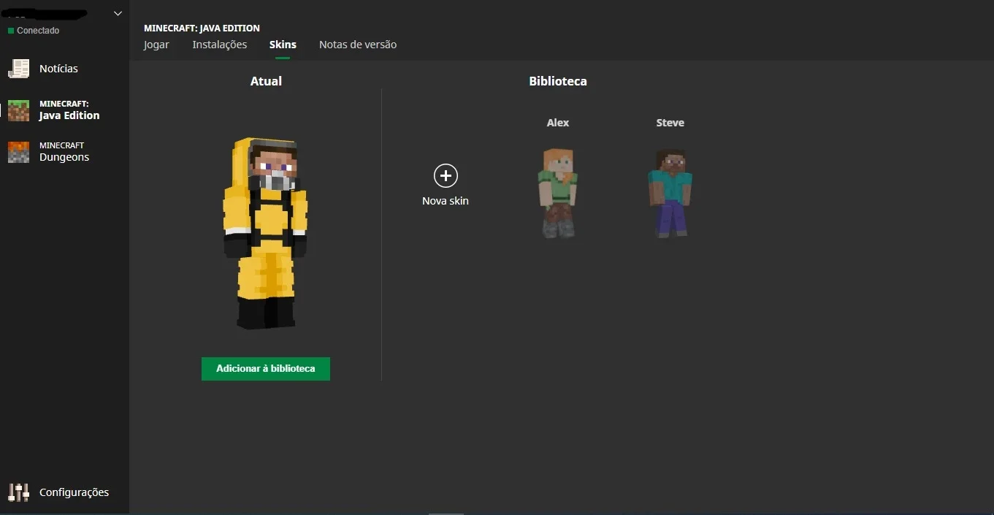Click the Alex skin name label

coord(558,123)
